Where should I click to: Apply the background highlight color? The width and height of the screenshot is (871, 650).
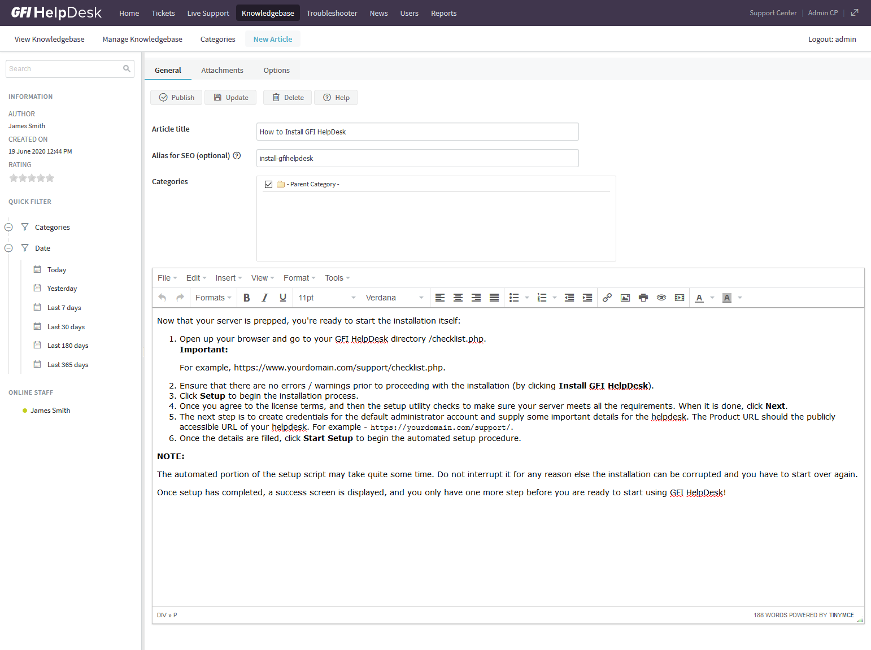727,298
